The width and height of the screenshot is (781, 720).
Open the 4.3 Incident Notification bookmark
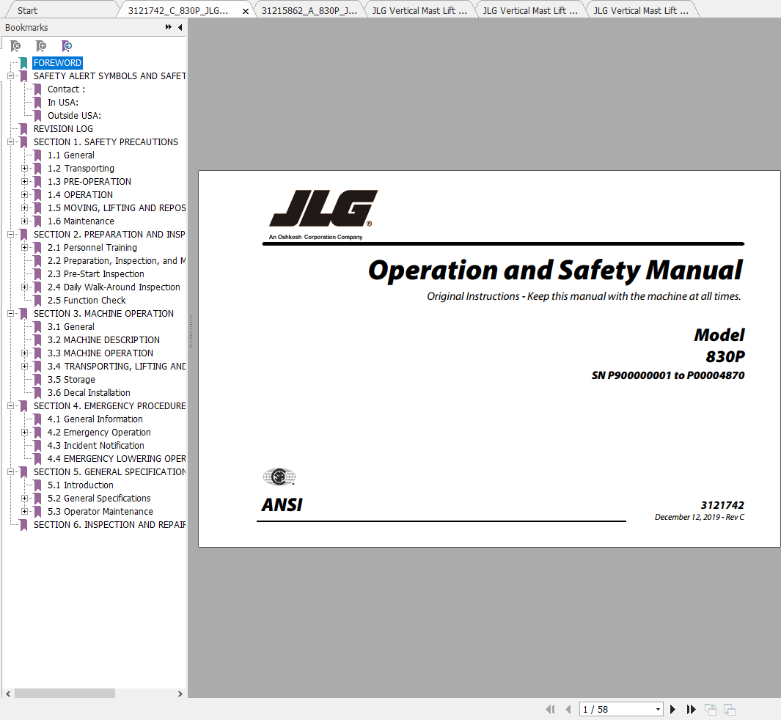click(95, 446)
